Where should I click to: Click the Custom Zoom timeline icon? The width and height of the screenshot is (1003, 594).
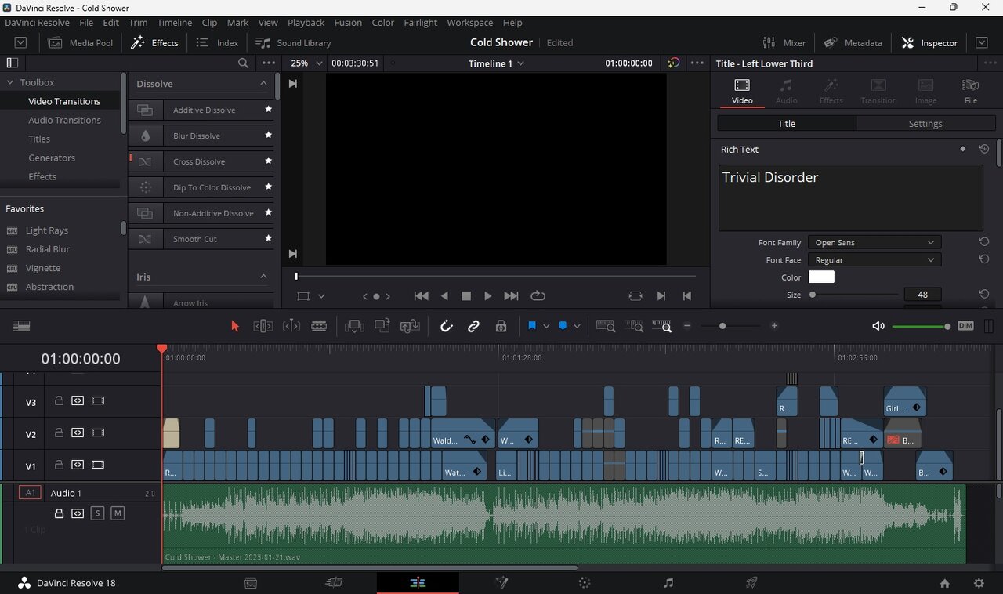click(662, 326)
